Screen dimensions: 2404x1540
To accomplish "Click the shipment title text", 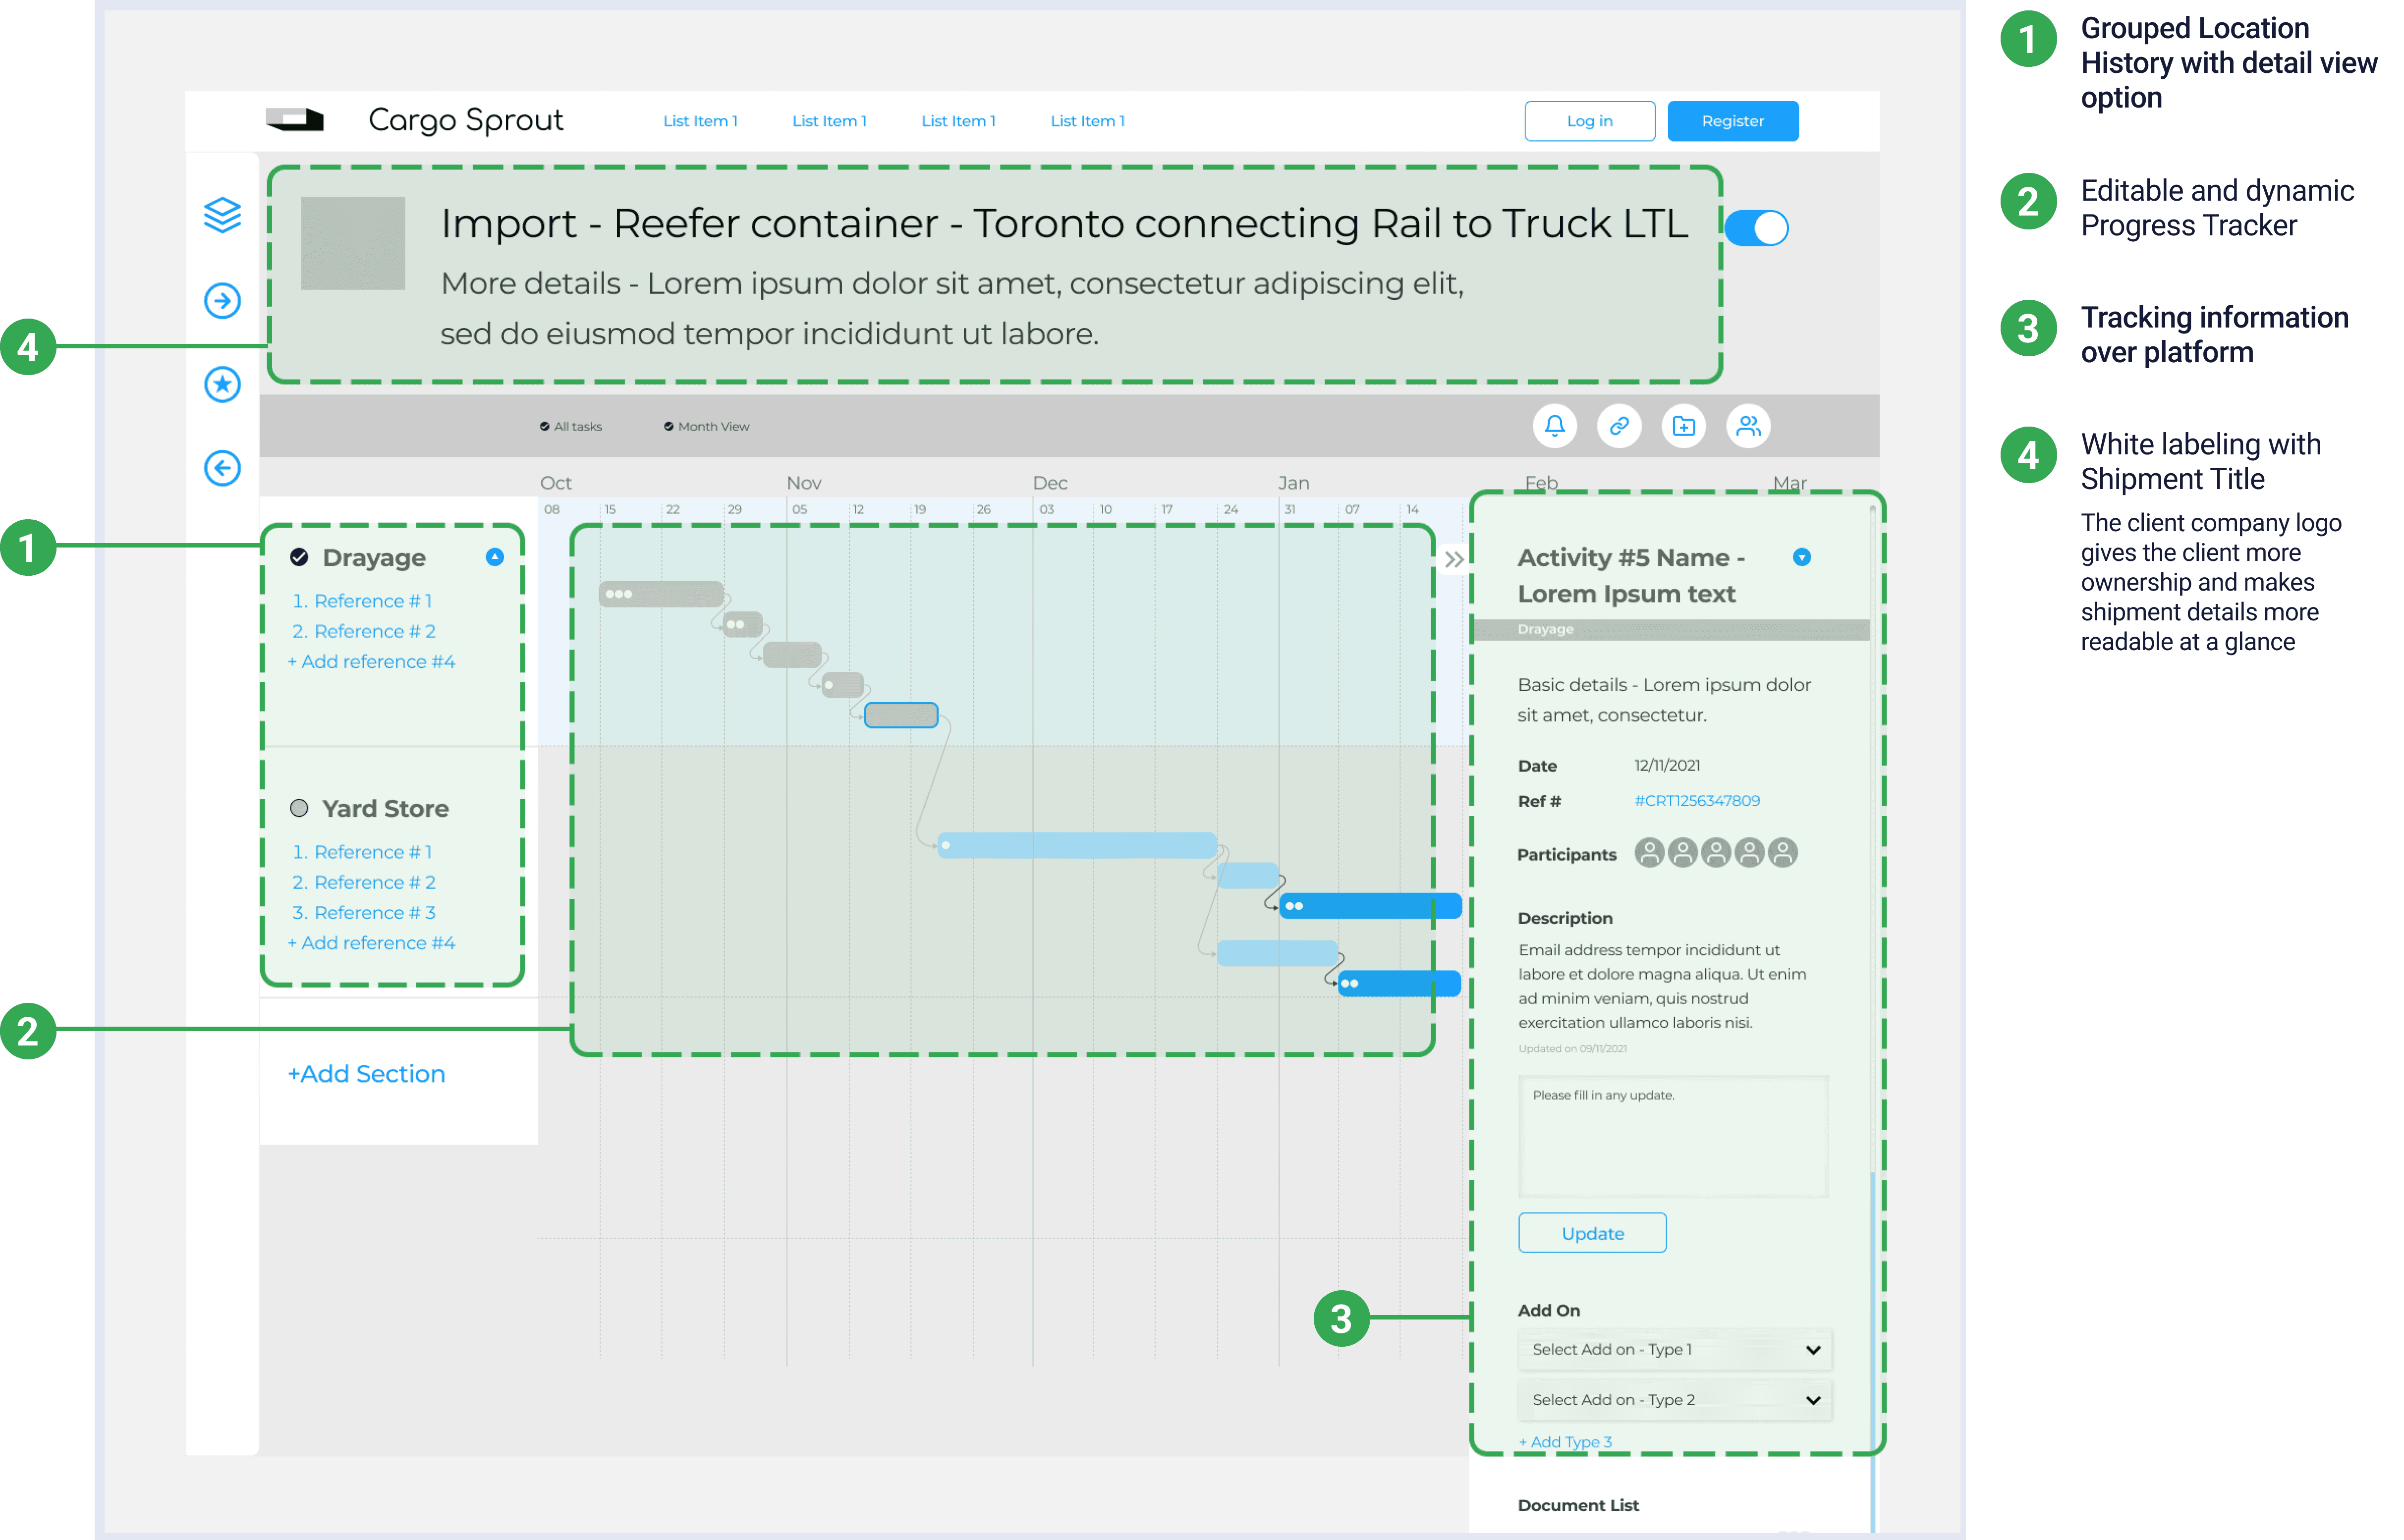I will click(x=1064, y=223).
